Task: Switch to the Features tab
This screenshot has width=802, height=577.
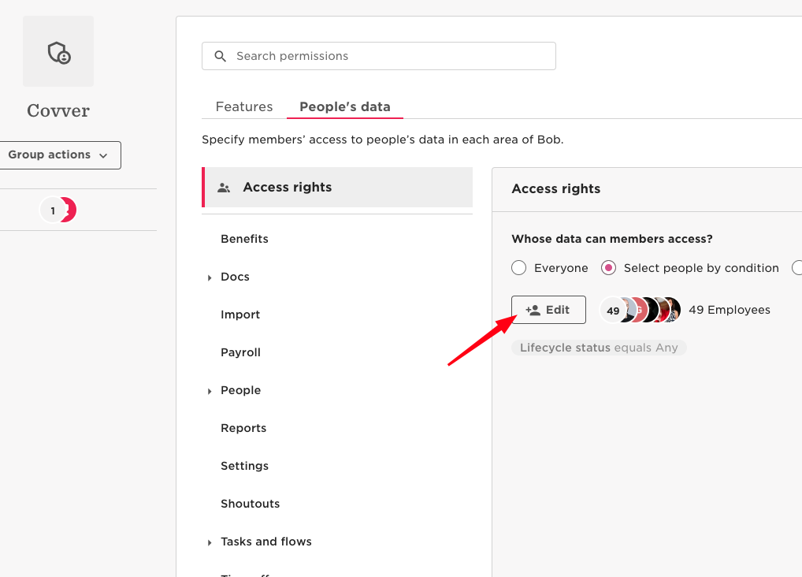Action: 244,106
